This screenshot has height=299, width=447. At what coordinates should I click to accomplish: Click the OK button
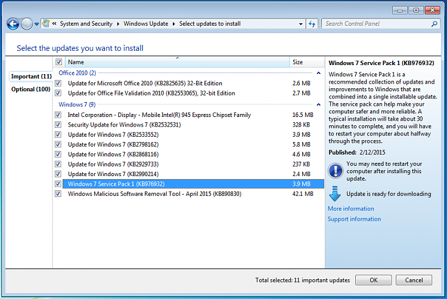tap(374, 280)
